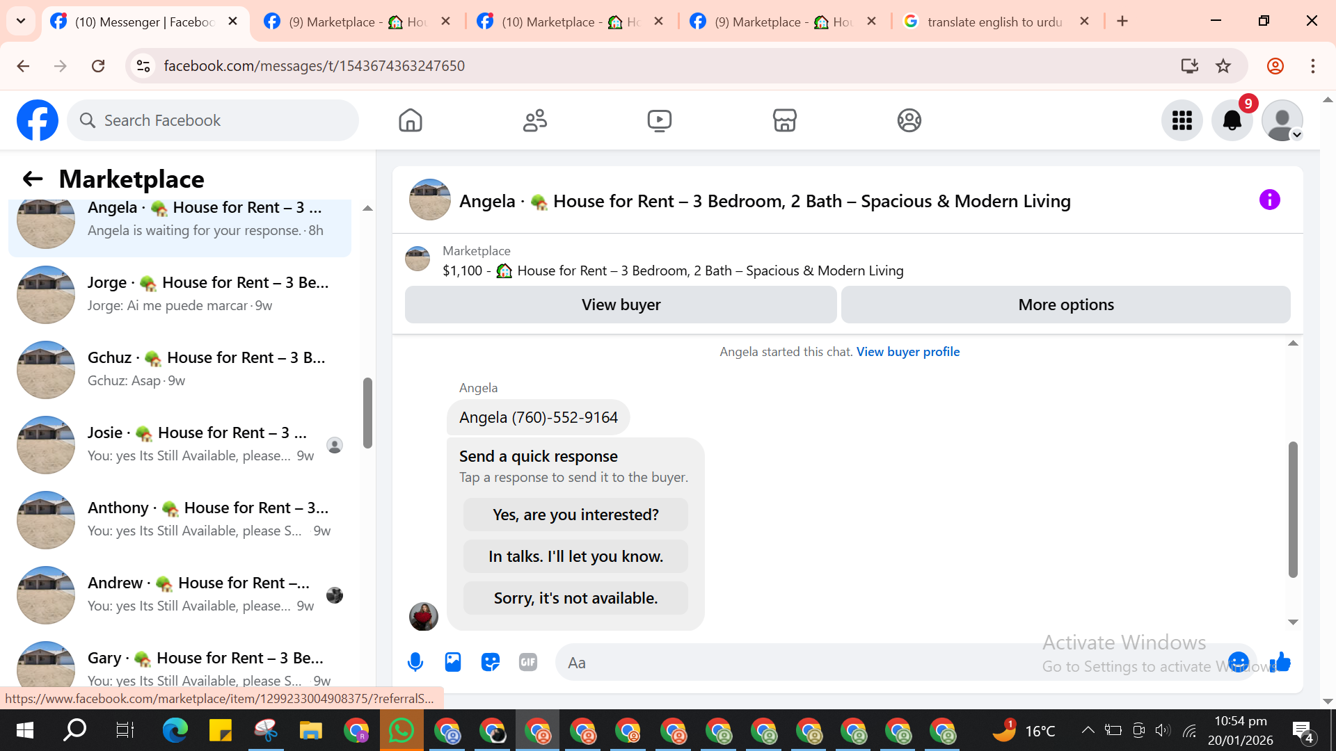The width and height of the screenshot is (1336, 751).
Task: Show hidden system tray icons
Action: [1088, 731]
